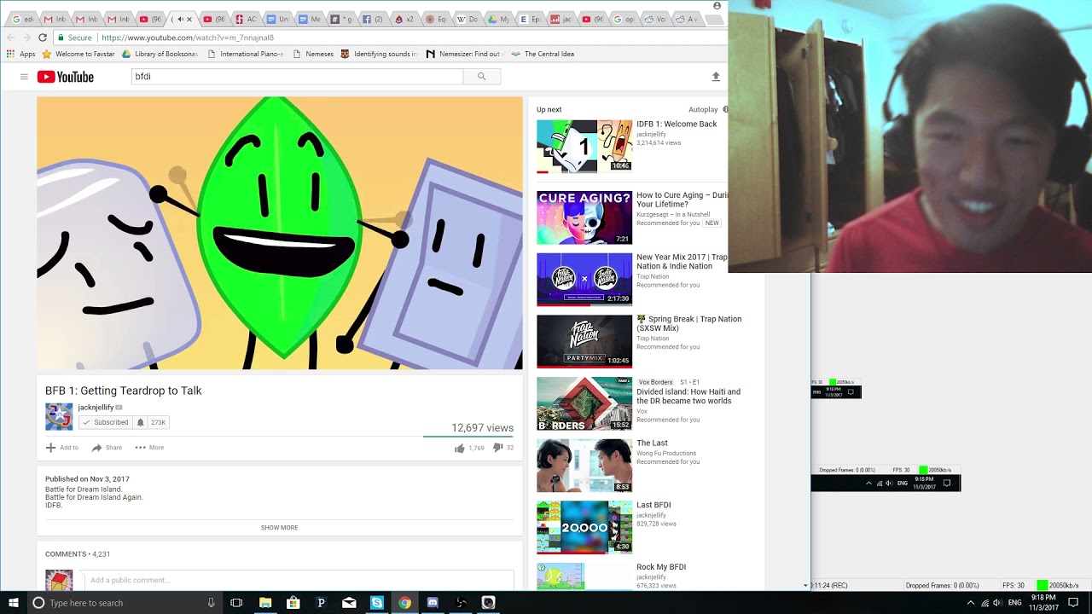Launch Microsoft Store from taskbar

293,603
